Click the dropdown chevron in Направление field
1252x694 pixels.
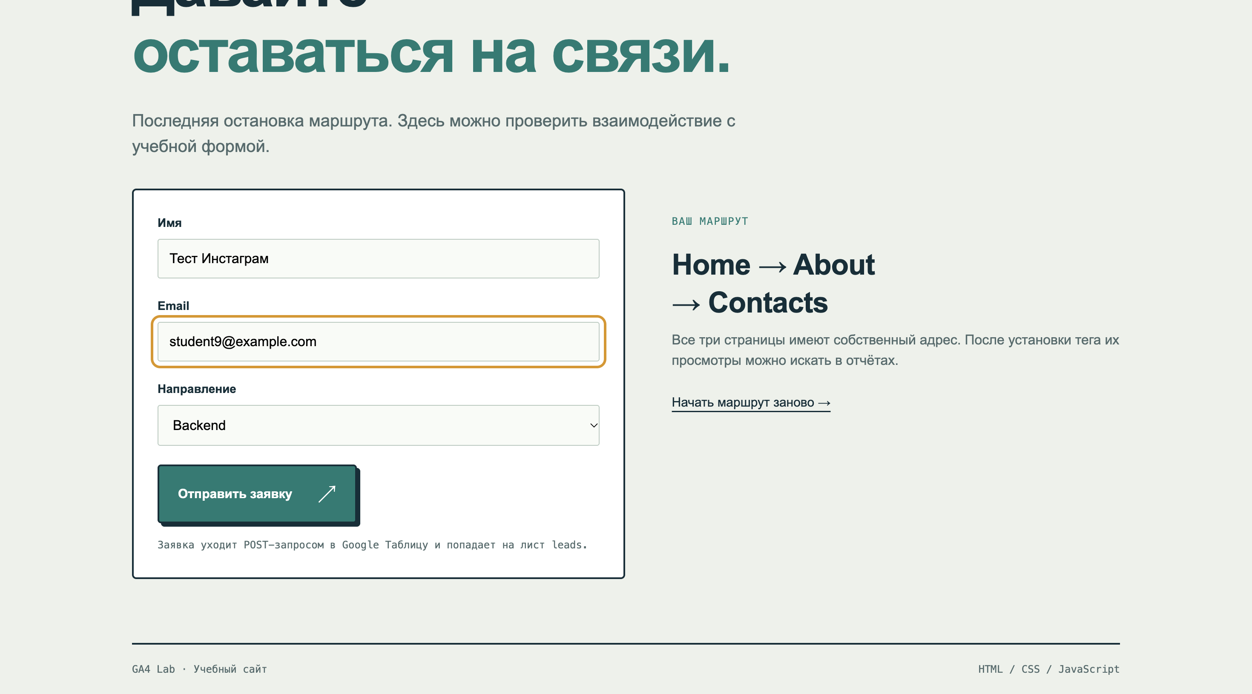(594, 425)
